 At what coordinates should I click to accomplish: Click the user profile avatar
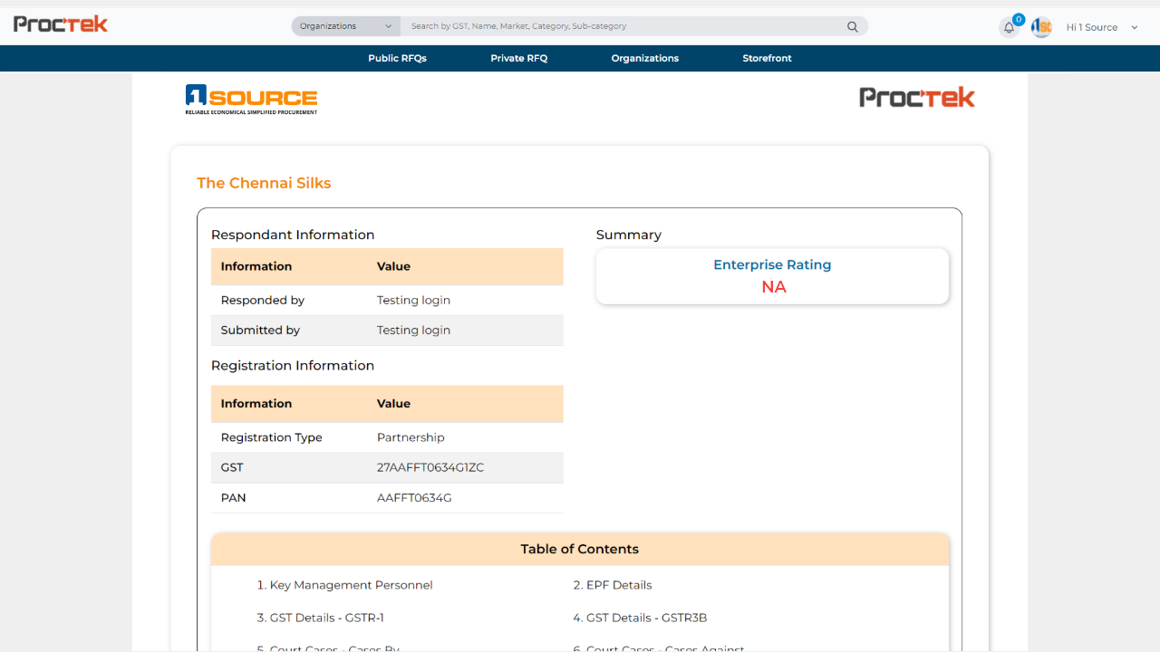pos(1041,27)
